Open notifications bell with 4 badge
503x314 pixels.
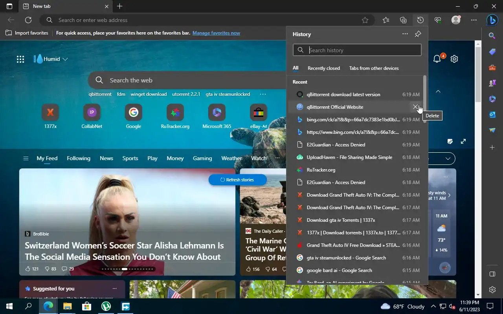pyautogui.click(x=437, y=59)
